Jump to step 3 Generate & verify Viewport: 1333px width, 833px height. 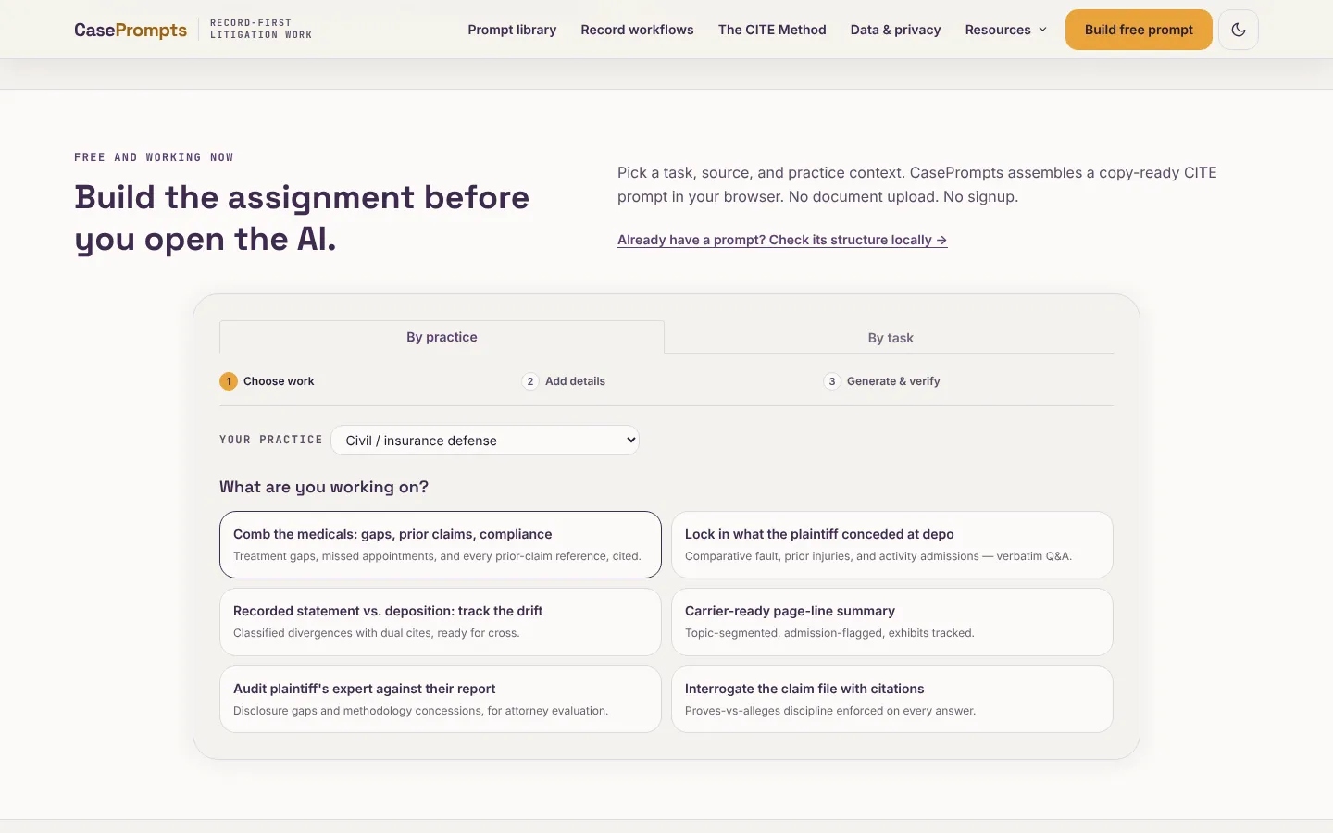[882, 381]
